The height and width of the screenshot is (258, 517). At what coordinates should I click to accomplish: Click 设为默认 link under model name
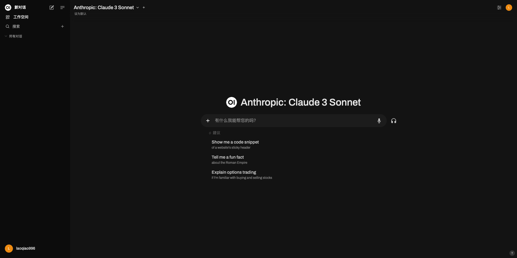(x=80, y=14)
